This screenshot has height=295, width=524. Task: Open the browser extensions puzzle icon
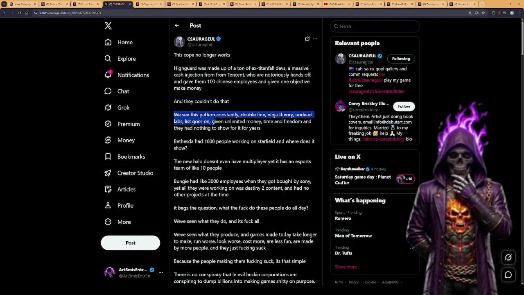pos(493,13)
